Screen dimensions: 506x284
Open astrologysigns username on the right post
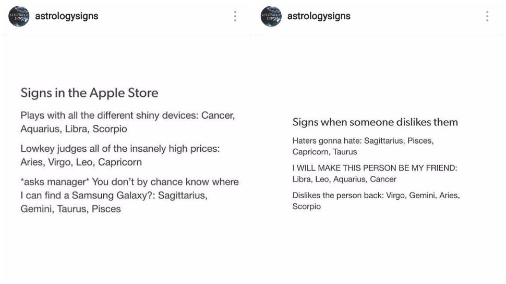click(319, 16)
